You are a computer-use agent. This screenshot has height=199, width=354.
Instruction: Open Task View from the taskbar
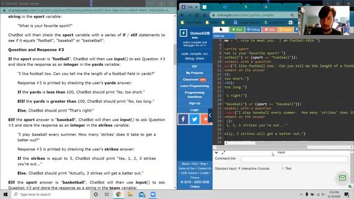pyautogui.click(x=107, y=194)
